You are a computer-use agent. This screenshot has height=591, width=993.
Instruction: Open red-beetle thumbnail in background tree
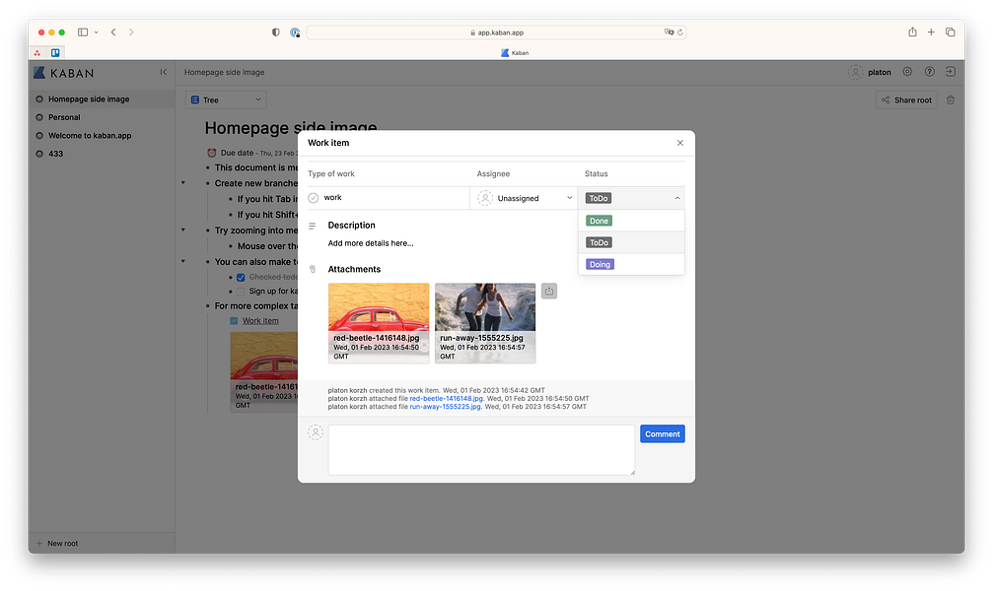tap(264, 372)
